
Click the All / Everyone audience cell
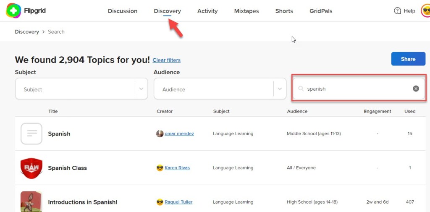pos(301,168)
